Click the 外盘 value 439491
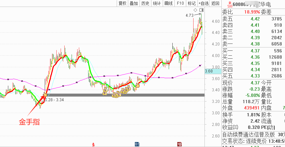This screenshot has height=147, width=285. pyautogui.click(x=252, y=108)
